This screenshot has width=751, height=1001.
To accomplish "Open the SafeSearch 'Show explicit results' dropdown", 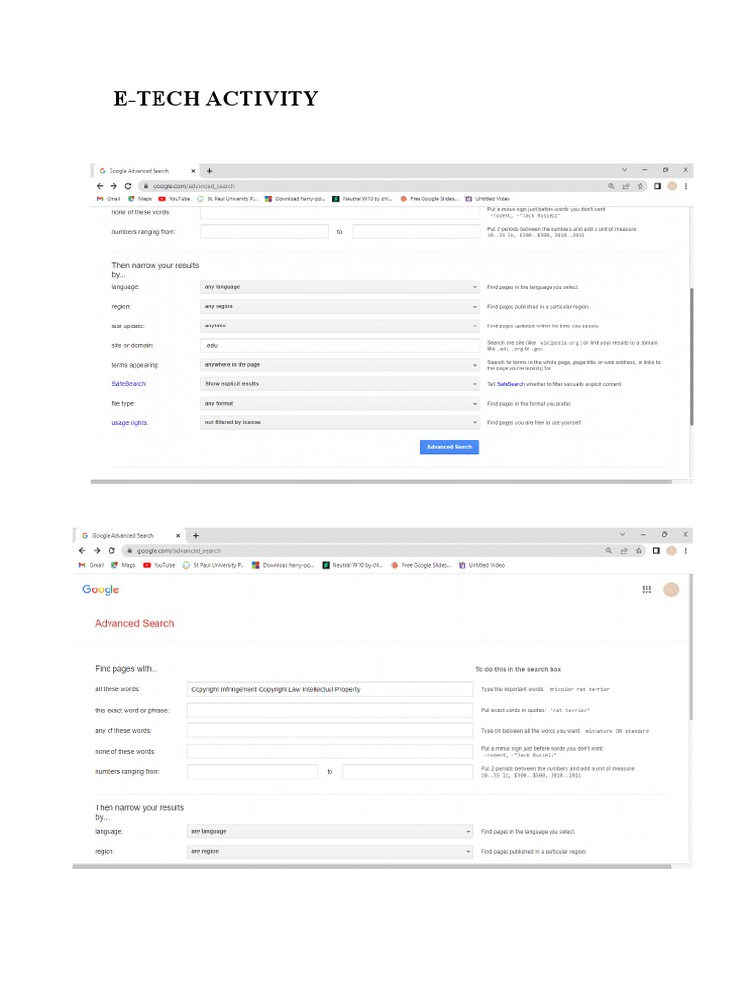I will pyautogui.click(x=338, y=384).
